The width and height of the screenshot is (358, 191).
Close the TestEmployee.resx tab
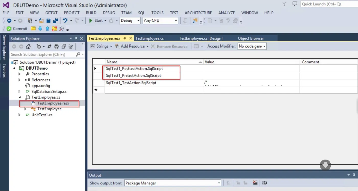pyautogui.click(x=130, y=38)
